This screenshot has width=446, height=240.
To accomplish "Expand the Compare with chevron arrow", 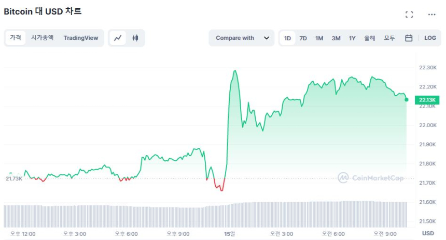I will pos(267,38).
